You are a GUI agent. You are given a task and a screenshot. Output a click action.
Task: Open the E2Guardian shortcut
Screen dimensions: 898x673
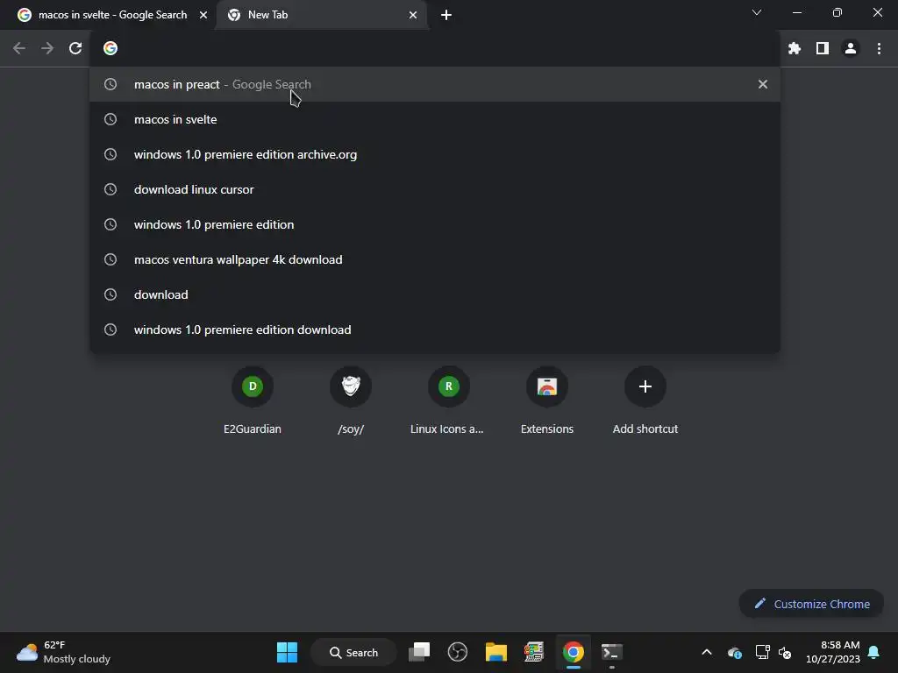coord(253,400)
